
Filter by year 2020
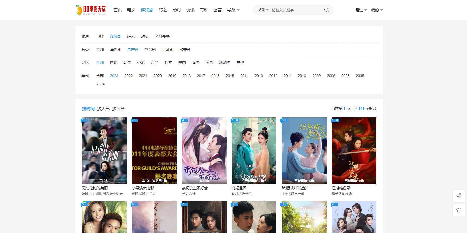tap(158, 76)
